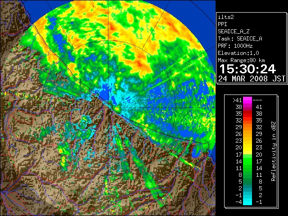Click the '---' legend entry
Viewport: 288px width, 216px height.
pos(257,100)
